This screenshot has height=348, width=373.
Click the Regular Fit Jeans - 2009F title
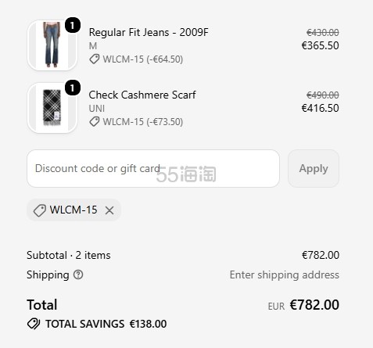[x=149, y=32]
